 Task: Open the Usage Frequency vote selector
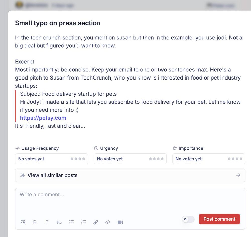point(51,159)
